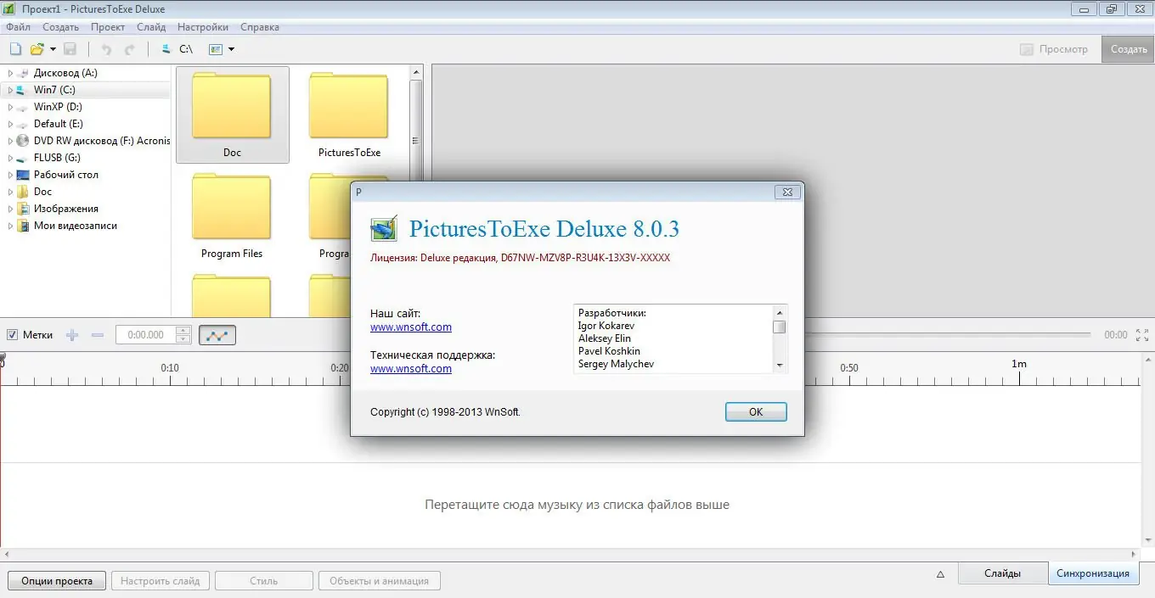Click the save diskette icon
Image resolution: width=1155 pixels, height=598 pixels.
(x=70, y=49)
